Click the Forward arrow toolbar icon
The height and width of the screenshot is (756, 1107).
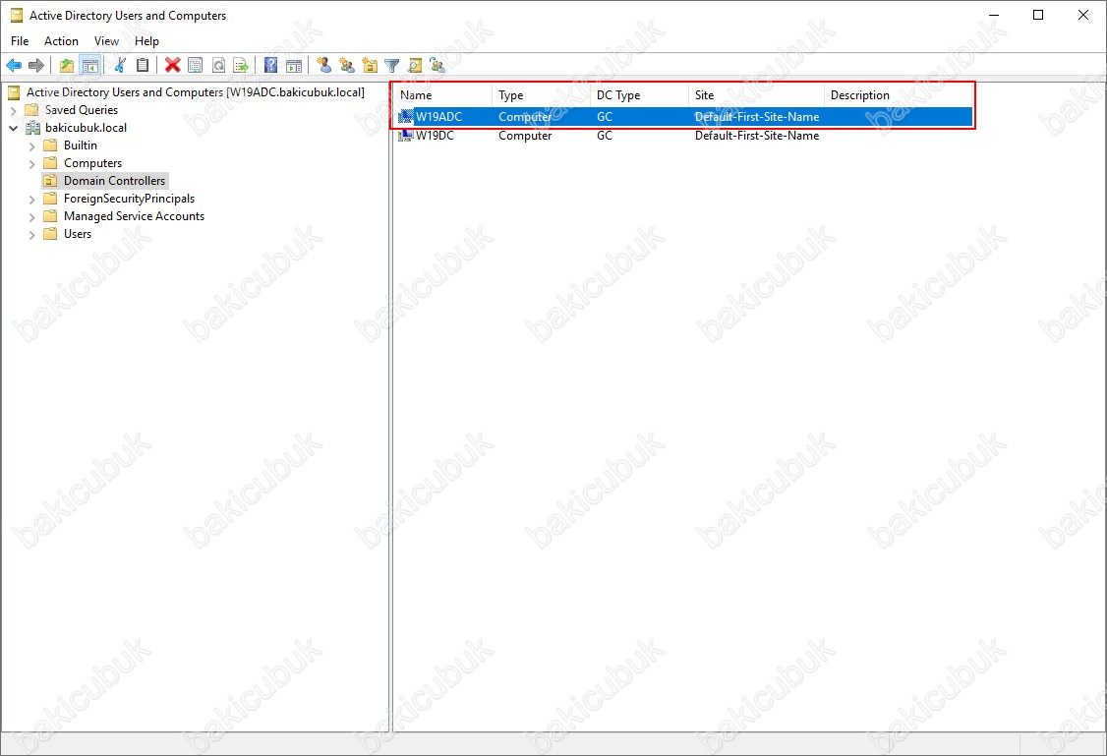(36, 66)
